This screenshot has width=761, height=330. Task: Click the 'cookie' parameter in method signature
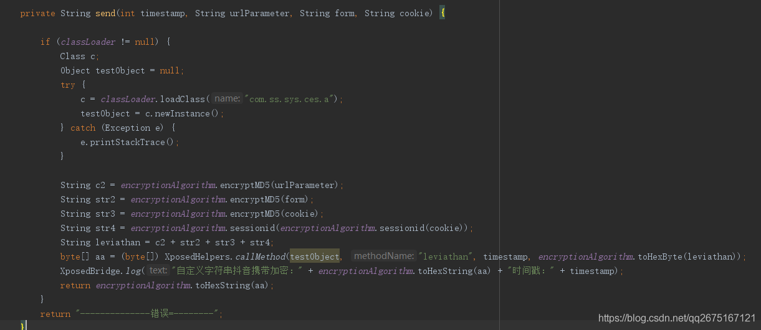pos(414,13)
